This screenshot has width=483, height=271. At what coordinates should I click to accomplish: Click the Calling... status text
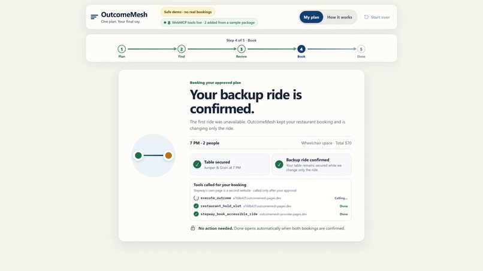[341, 198]
